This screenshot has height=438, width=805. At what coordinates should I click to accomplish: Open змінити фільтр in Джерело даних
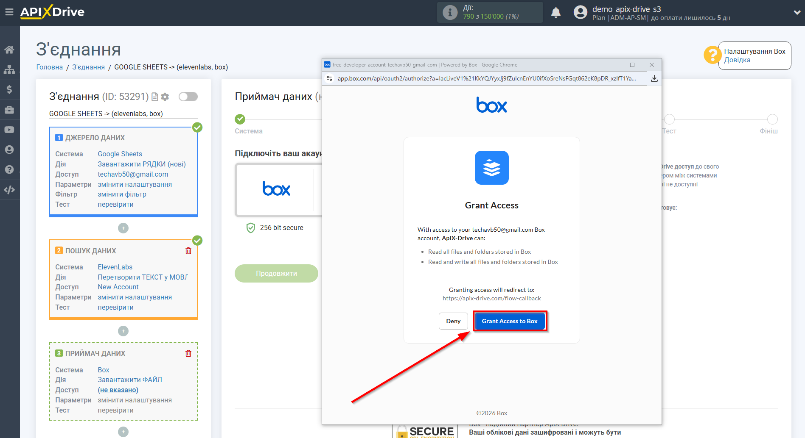pyautogui.click(x=122, y=194)
